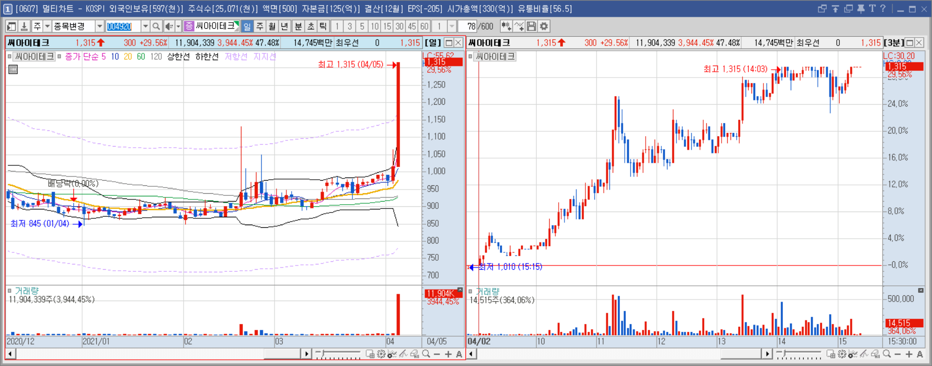The width and height of the screenshot is (932, 366).
Task: Collapse the volume pane via its corner icon, daily chart
Action: click(460, 290)
